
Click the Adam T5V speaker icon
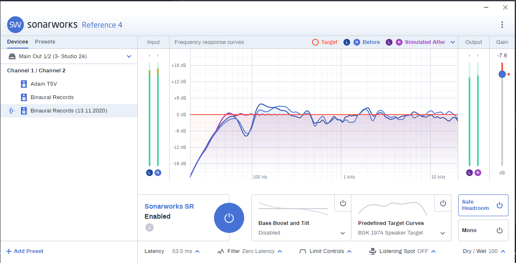tap(24, 84)
